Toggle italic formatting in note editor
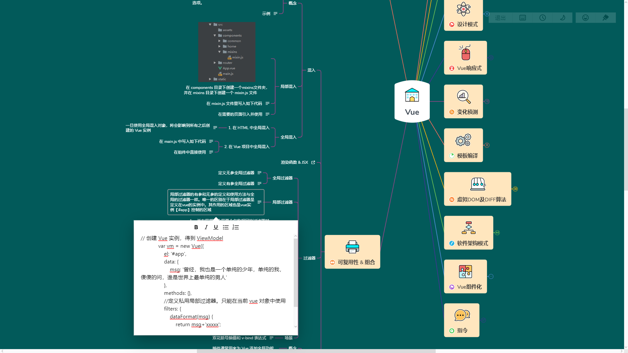The image size is (628, 353). [x=206, y=227]
